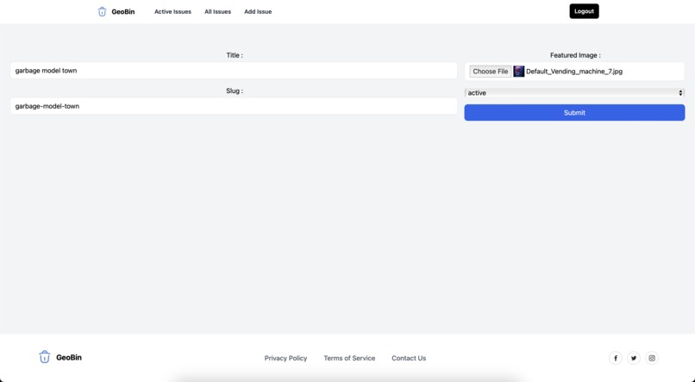Open the Twitter social icon
The width and height of the screenshot is (695, 382).
pyautogui.click(x=634, y=358)
